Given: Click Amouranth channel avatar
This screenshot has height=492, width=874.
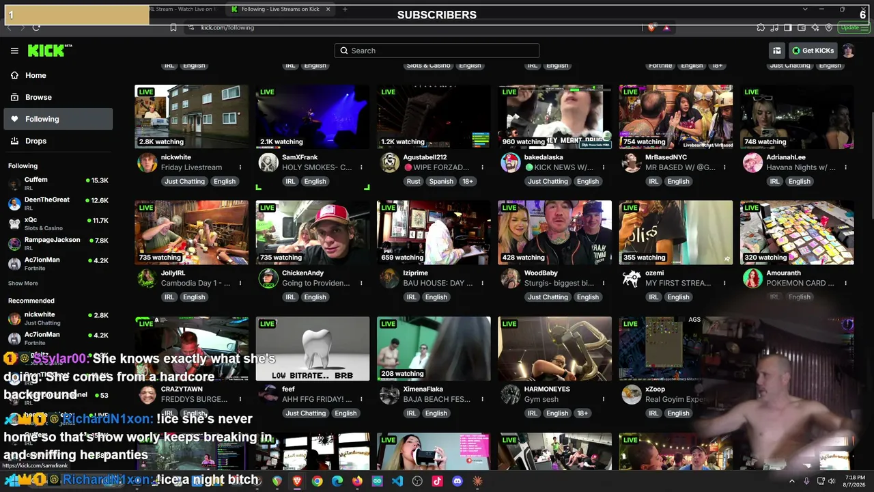Looking at the screenshot, I should pos(752,278).
